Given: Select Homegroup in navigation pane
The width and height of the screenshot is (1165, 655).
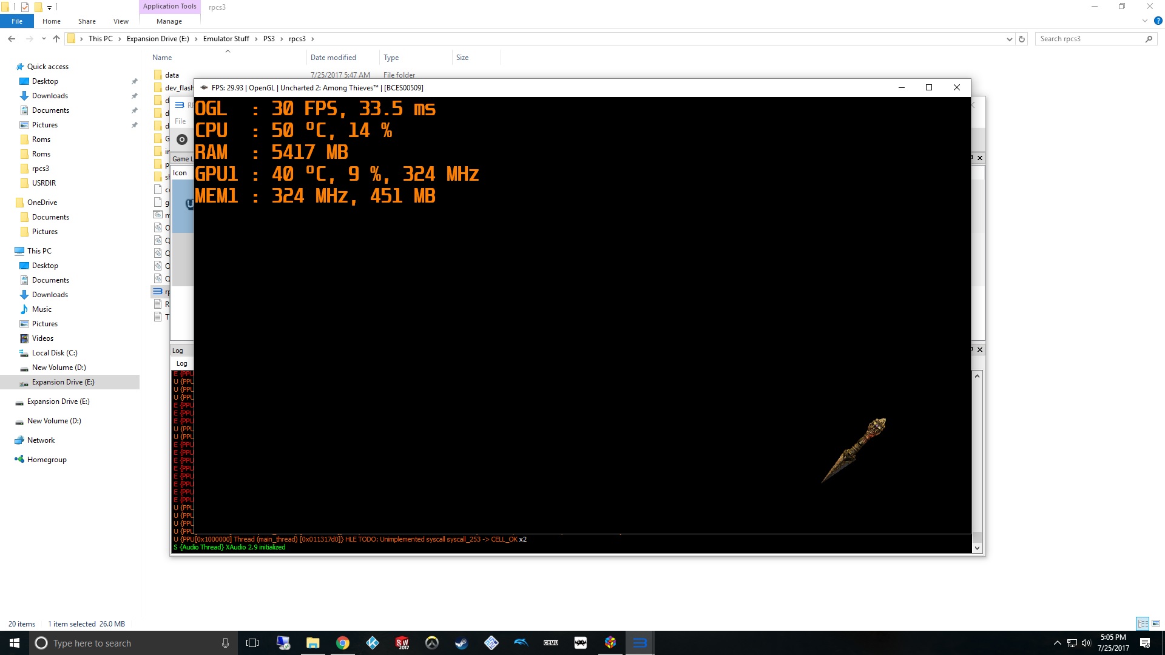Looking at the screenshot, I should click(x=47, y=460).
